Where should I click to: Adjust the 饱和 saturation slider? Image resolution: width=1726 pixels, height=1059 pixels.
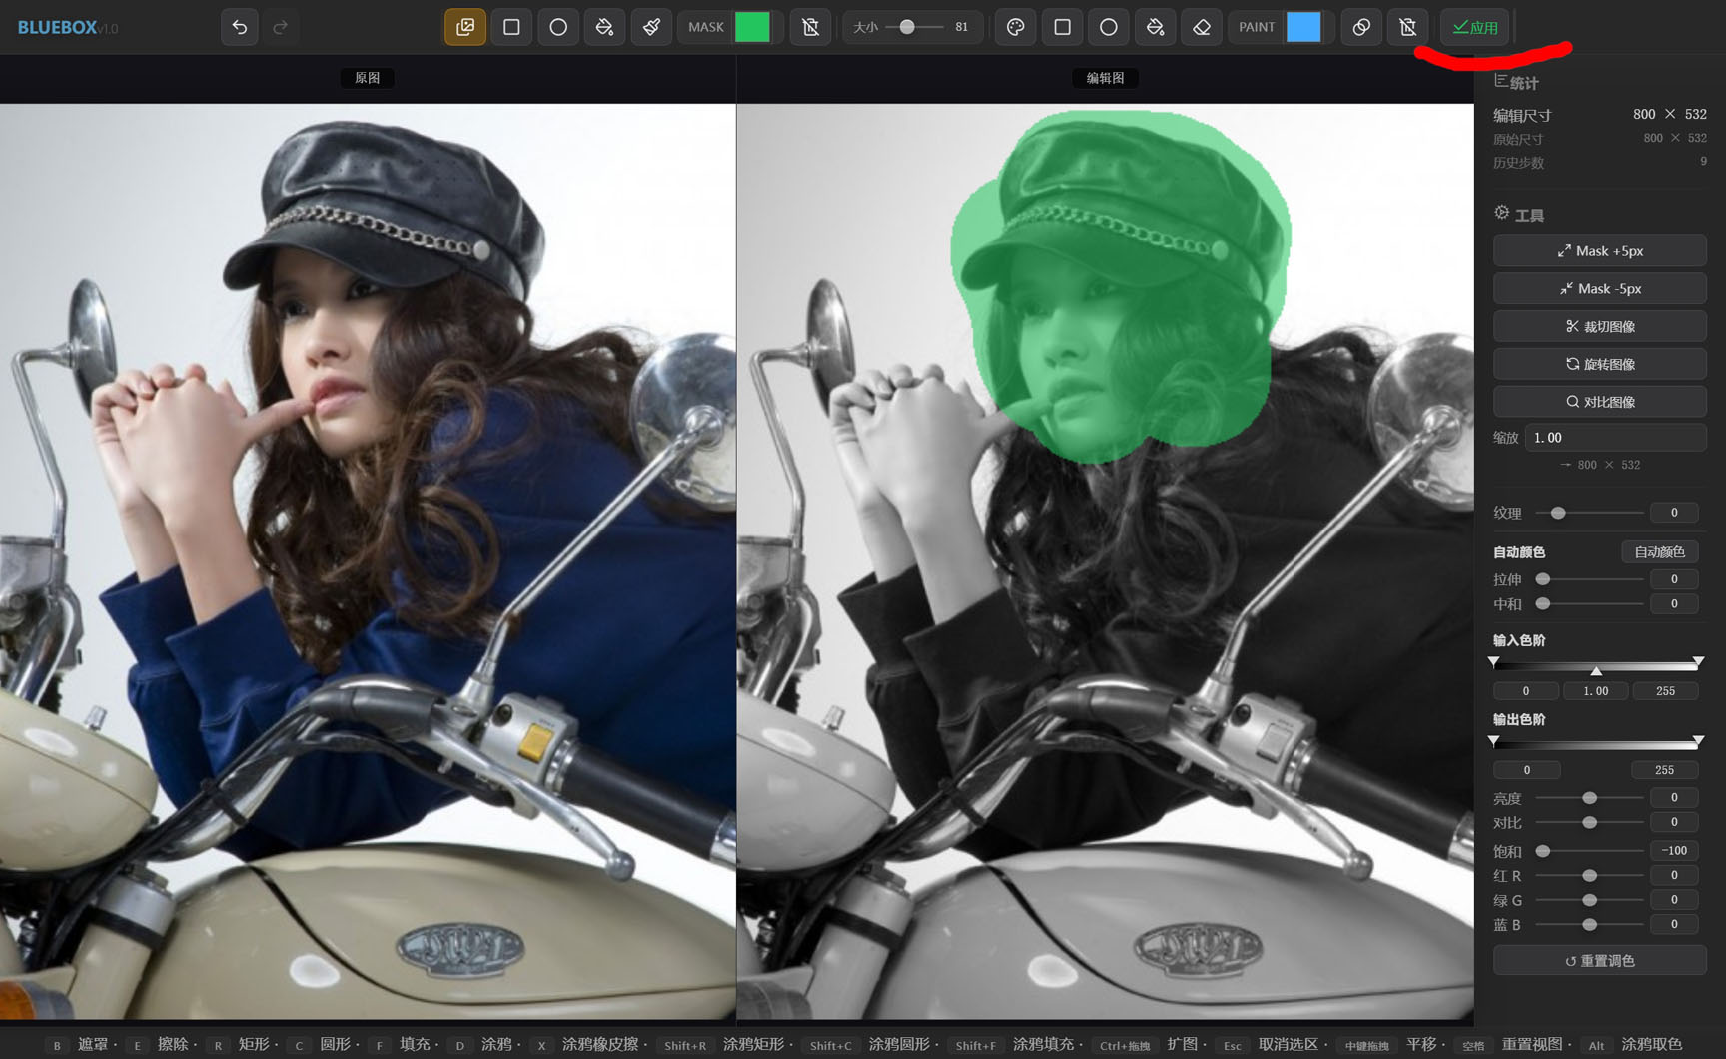click(1589, 851)
